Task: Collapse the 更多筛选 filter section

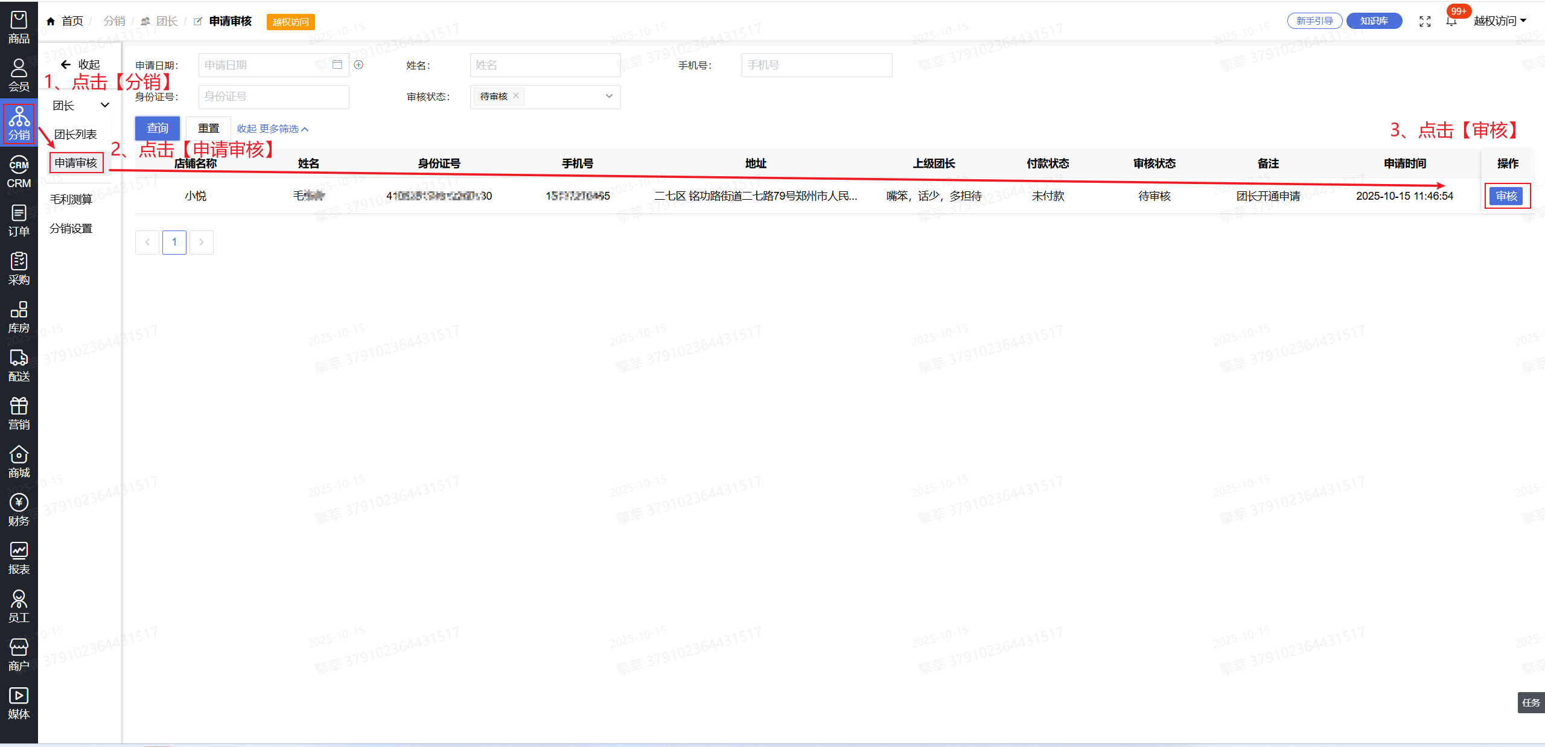Action: click(272, 129)
